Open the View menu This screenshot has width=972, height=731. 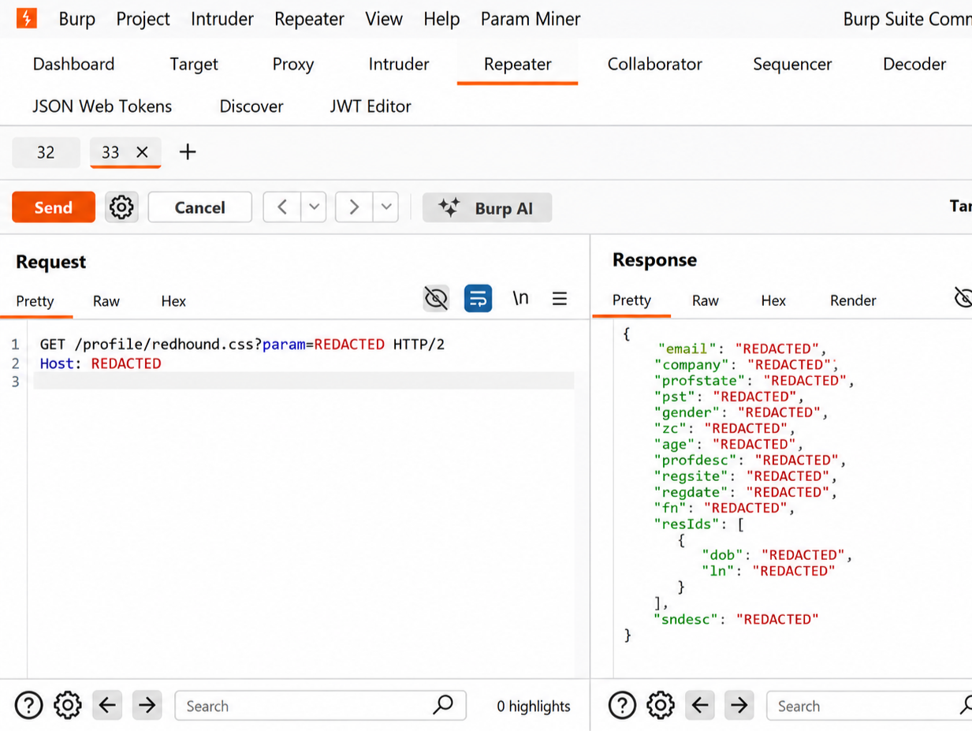point(384,19)
